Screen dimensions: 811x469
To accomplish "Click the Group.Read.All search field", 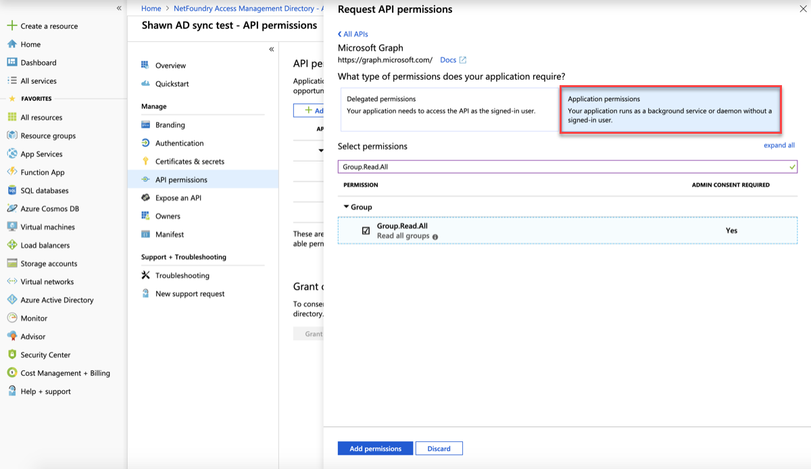I will click(568, 166).
